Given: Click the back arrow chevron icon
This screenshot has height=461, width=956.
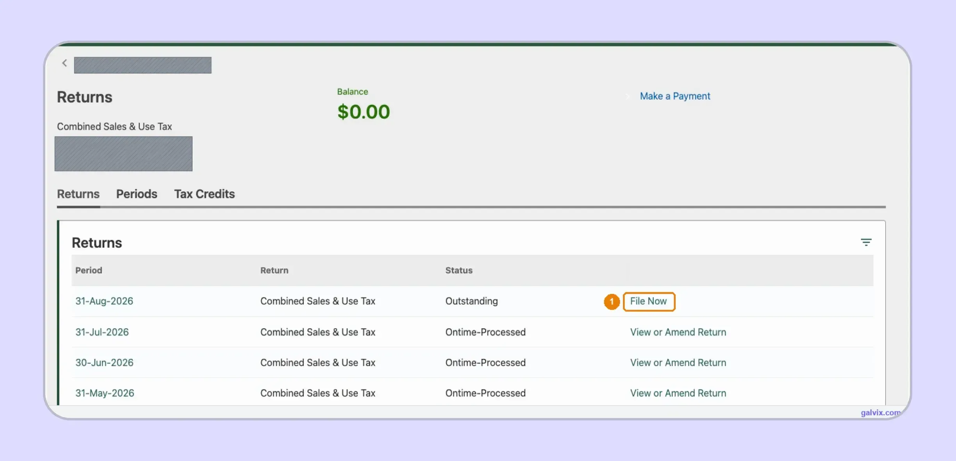Looking at the screenshot, I should pyautogui.click(x=64, y=63).
